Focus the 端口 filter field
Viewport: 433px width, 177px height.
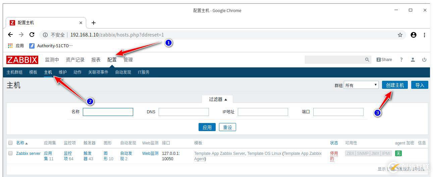(x=338, y=112)
